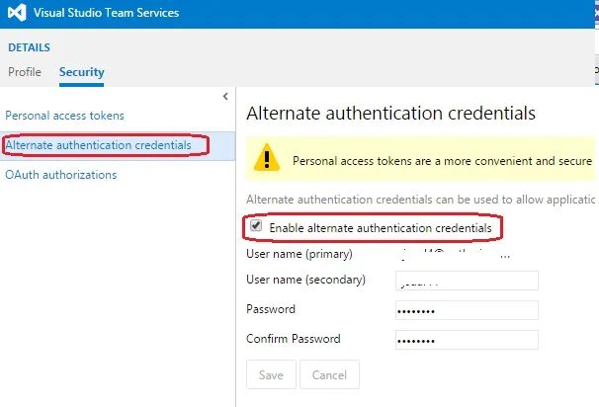Focus the User name (secondary) field

pyautogui.click(x=466, y=281)
